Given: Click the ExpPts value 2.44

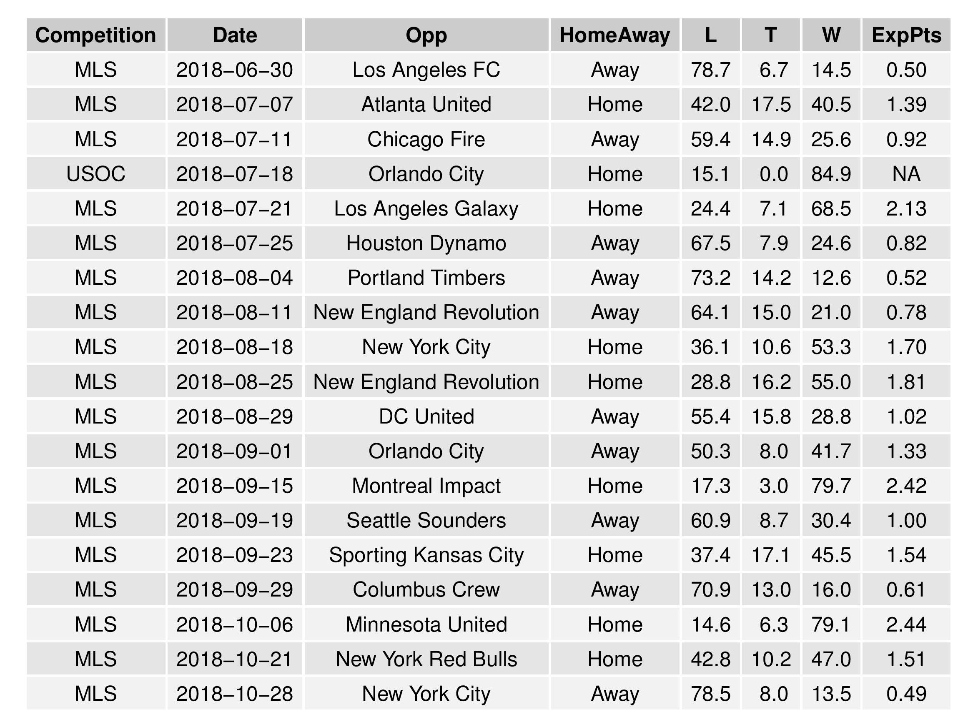Looking at the screenshot, I should pos(906,624).
